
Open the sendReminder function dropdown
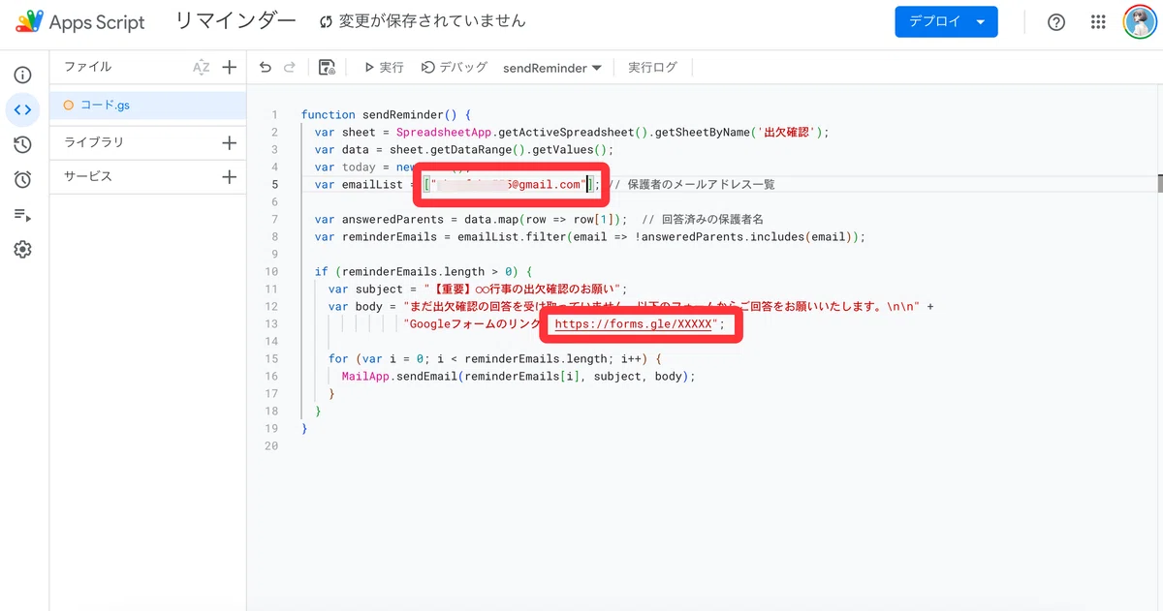point(552,68)
